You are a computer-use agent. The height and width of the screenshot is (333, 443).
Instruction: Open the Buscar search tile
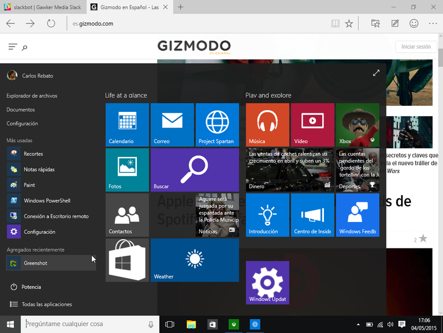pyautogui.click(x=195, y=170)
